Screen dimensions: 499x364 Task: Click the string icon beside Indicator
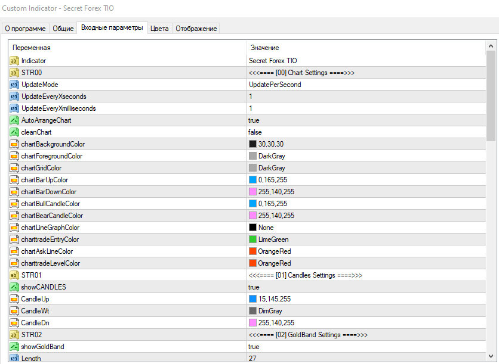[14, 61]
